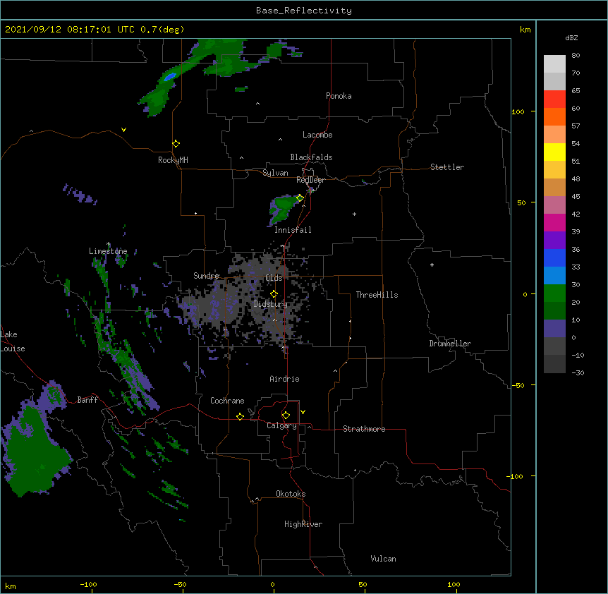608x594 pixels.
Task: Click the ThreeHills label
Action: pos(377,295)
